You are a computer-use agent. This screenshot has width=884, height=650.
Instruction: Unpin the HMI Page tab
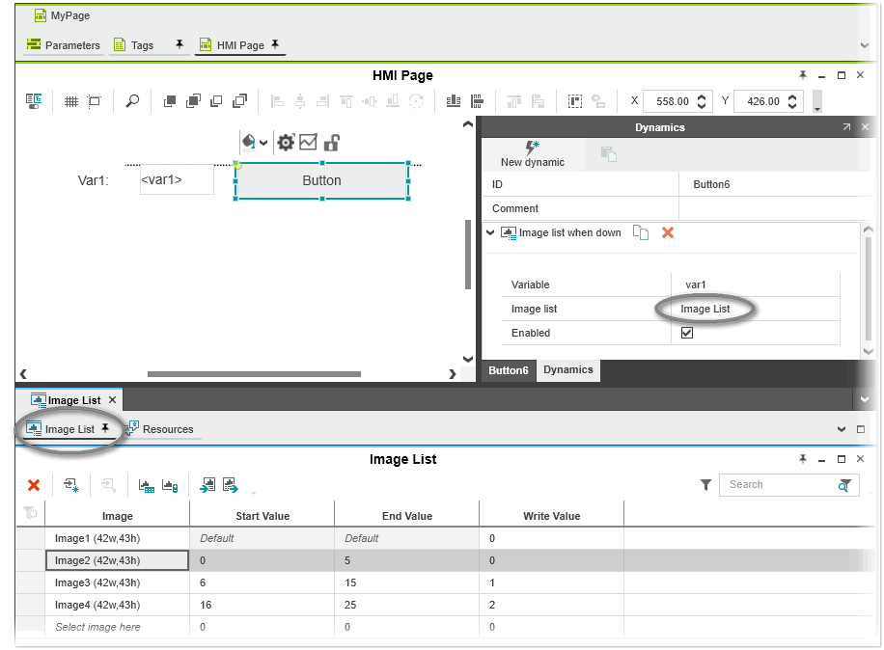click(275, 44)
